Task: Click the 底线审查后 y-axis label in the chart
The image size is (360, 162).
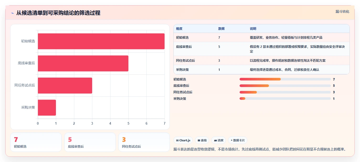Action: 26,63
